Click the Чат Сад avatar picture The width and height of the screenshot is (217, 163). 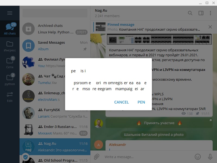28,79
